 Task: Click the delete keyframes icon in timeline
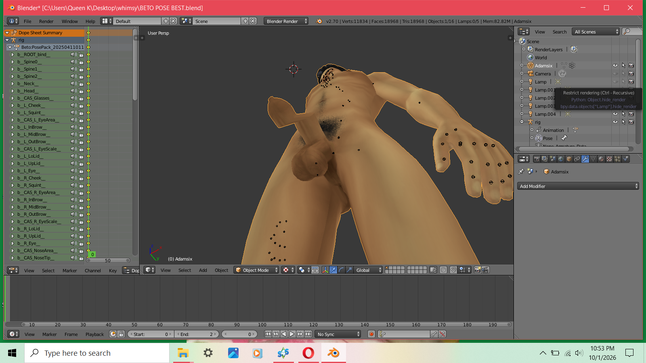pyautogui.click(x=442, y=334)
